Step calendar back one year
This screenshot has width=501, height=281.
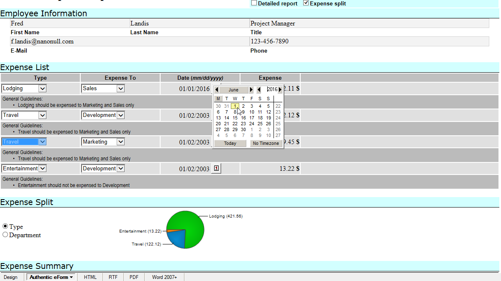(x=259, y=90)
